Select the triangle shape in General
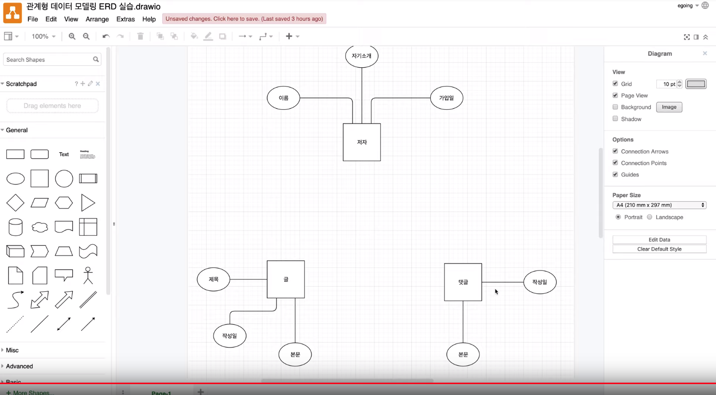This screenshot has width=716, height=395. click(88, 203)
